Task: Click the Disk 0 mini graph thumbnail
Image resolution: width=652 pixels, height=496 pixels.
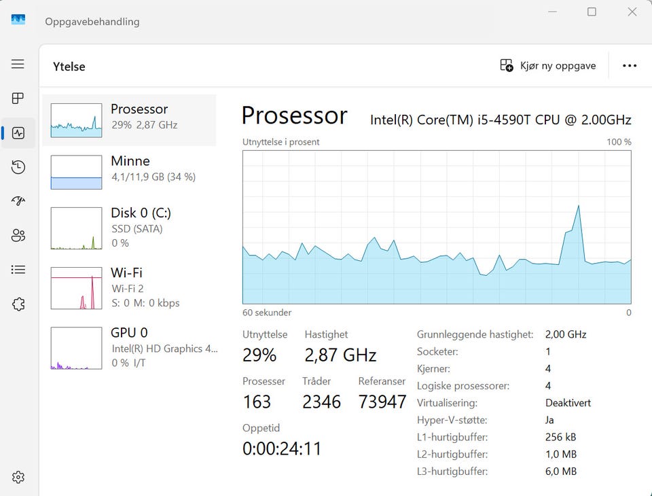Action: click(x=76, y=228)
